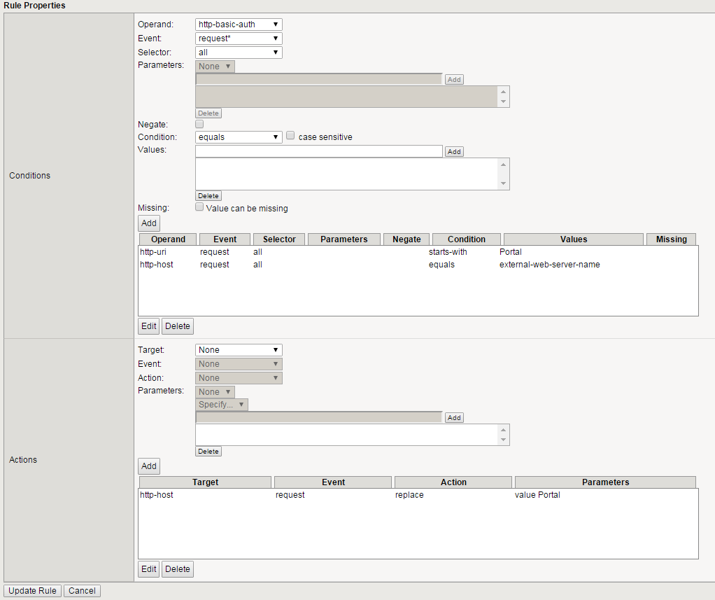Click Edit under the conditions table
Image resolution: width=715 pixels, height=600 pixels.
click(148, 326)
